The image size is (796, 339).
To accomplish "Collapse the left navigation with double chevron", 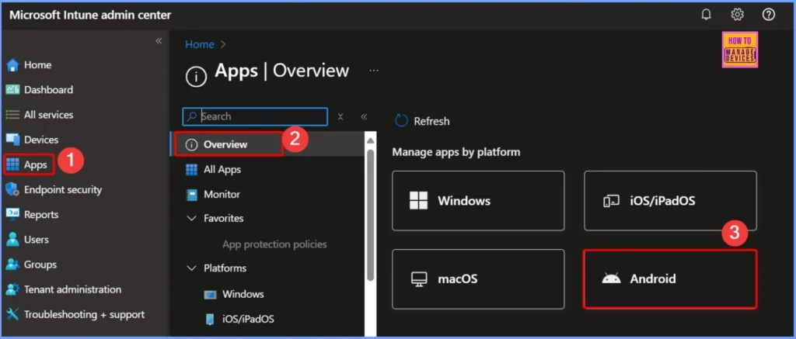I will [159, 40].
